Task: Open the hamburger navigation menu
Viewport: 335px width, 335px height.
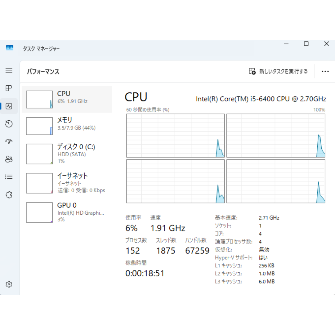Action: (x=9, y=71)
